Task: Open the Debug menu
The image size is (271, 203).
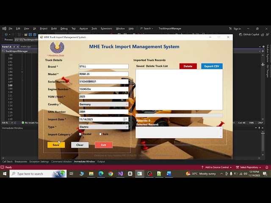Action: pos(64,28)
